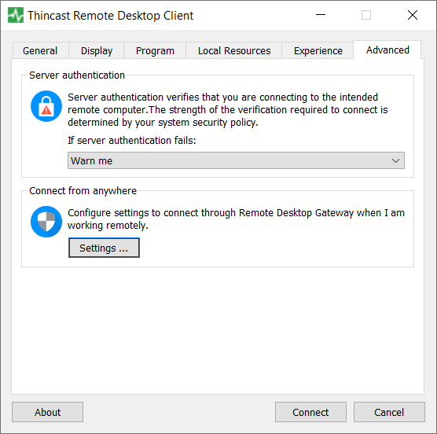The height and width of the screenshot is (434, 437).
Task: Click the 'Connect from anywhere' group title
Action: [83, 191]
